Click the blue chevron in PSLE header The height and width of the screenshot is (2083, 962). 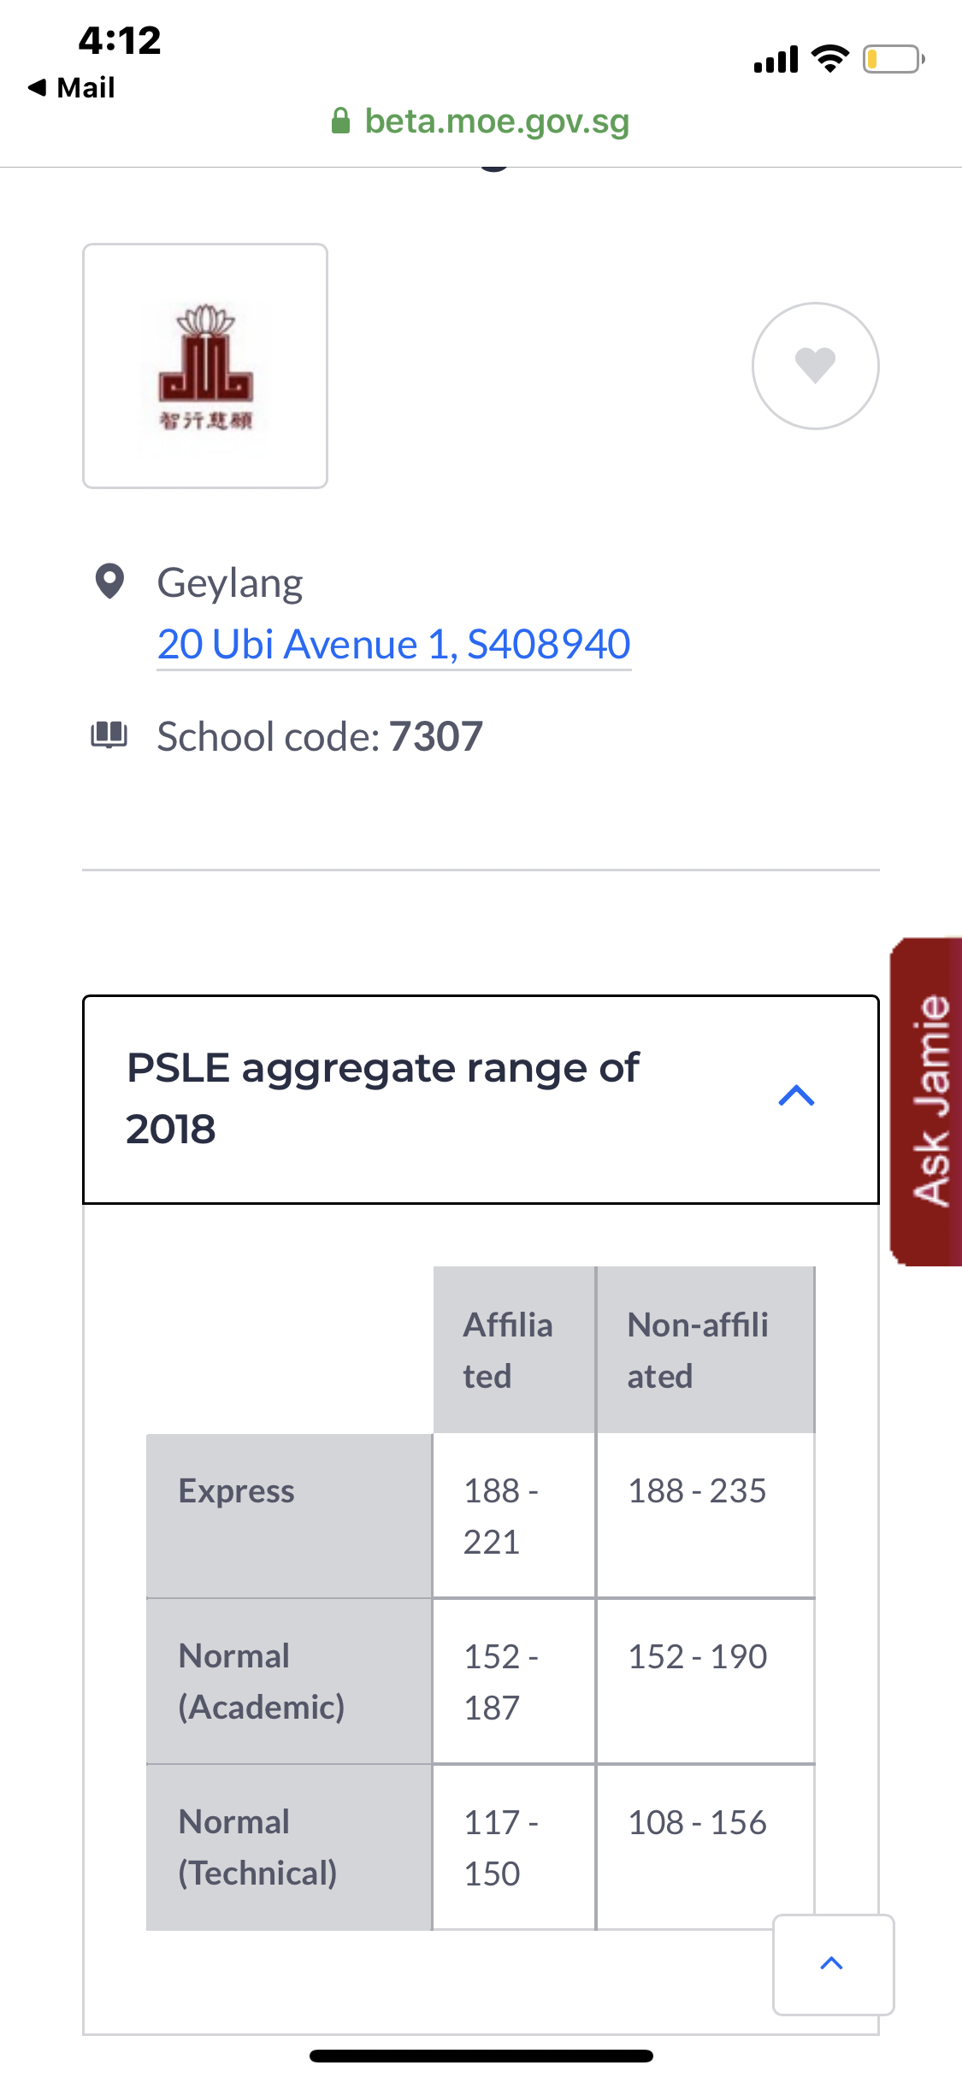[x=796, y=1096]
